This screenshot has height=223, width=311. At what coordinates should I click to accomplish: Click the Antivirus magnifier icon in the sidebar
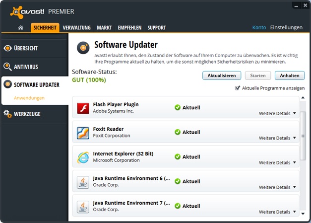pyautogui.click(x=7, y=67)
